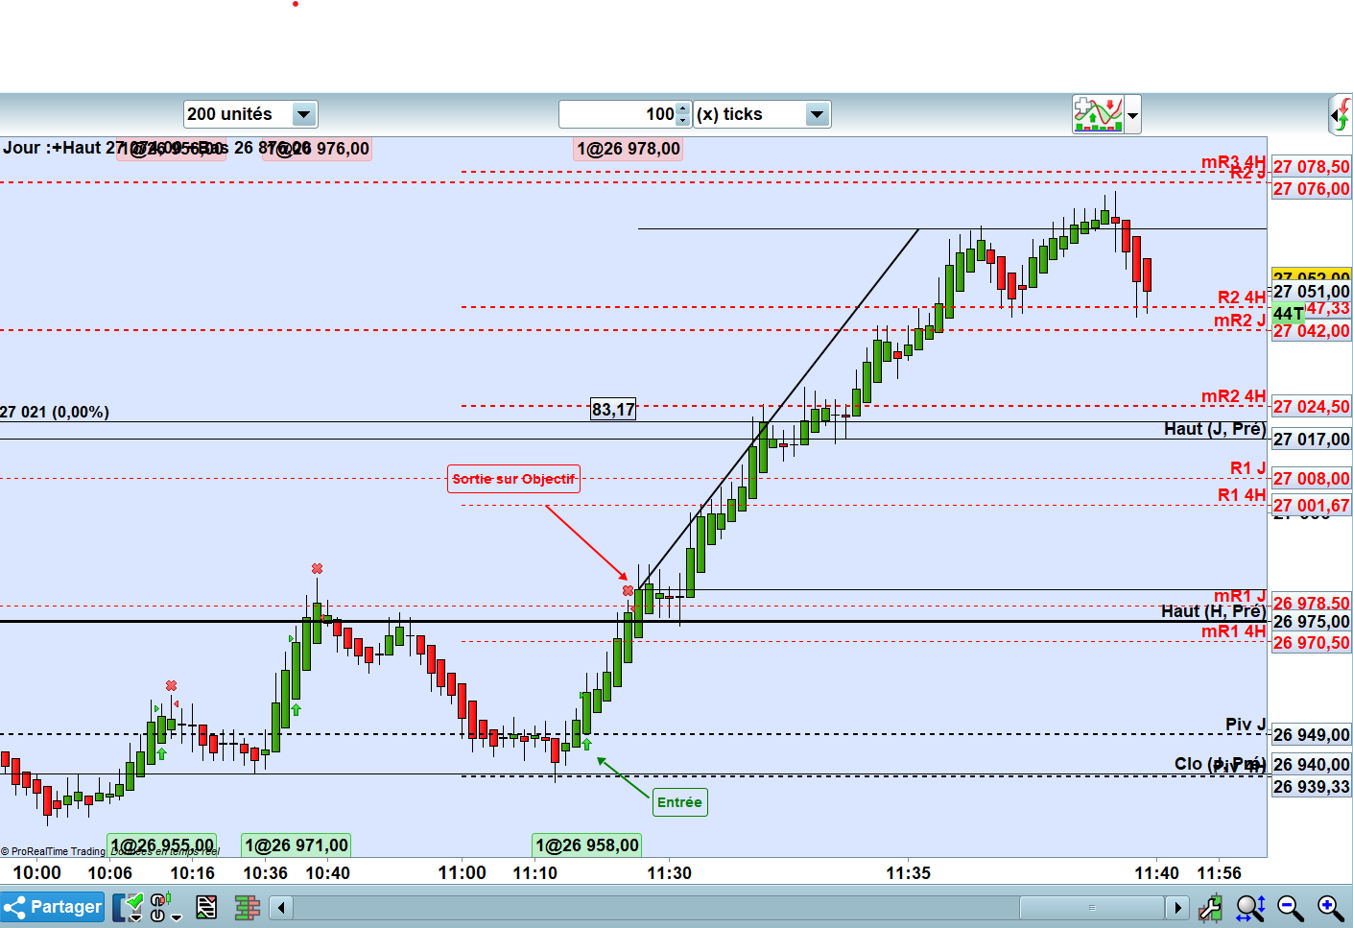Screen dimensions: 1353x928
Task: Click the 26 949,00 price label
Action: pyautogui.click(x=1311, y=735)
